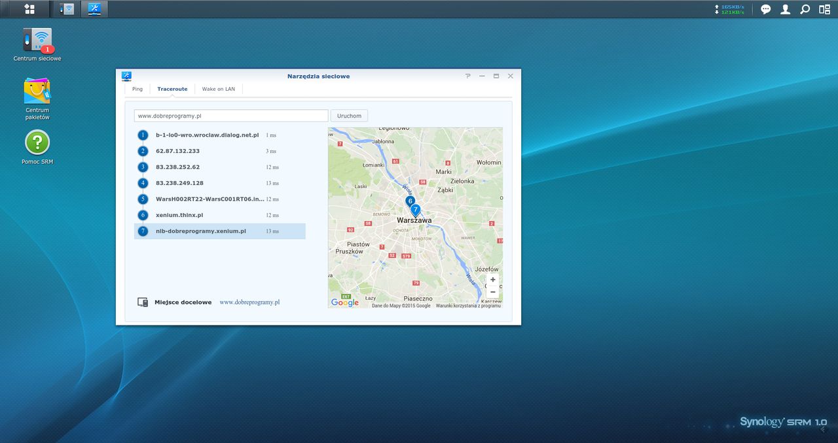
Task: Click map marker number 7
Action: 415,210
